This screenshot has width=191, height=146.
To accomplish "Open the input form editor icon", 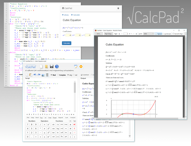I will pos(76,67).
